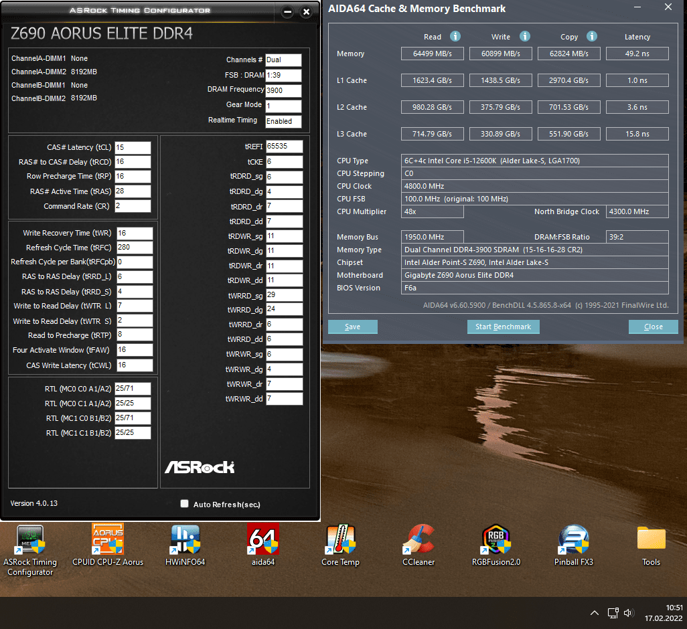687x629 pixels.
Task: Click the Row Precharge Time (tRP) field
Action: click(133, 177)
